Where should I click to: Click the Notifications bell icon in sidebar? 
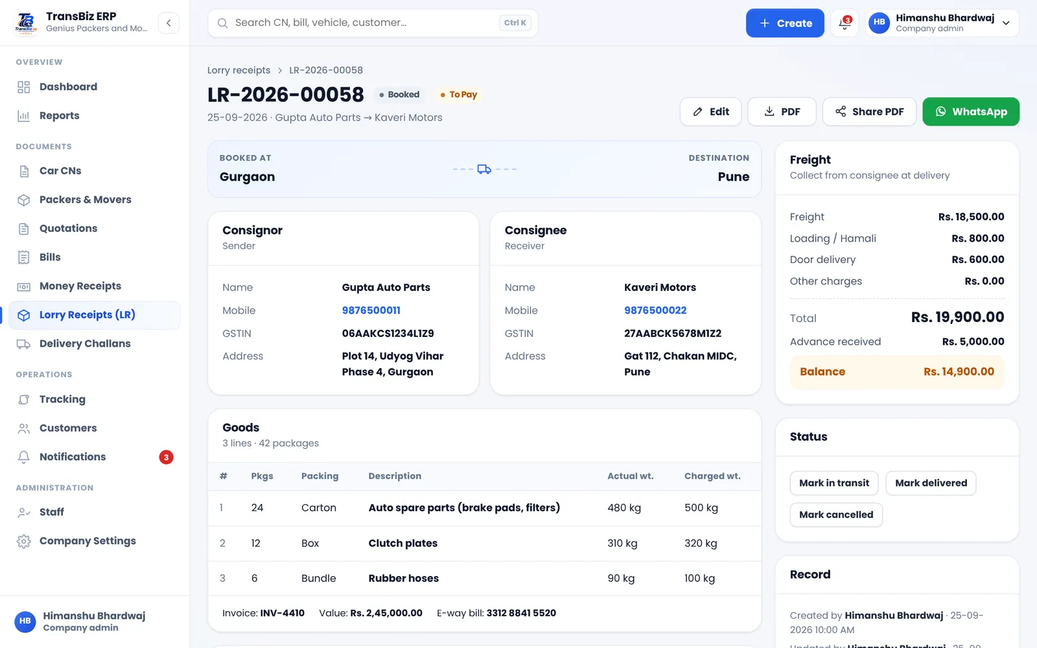tap(24, 457)
